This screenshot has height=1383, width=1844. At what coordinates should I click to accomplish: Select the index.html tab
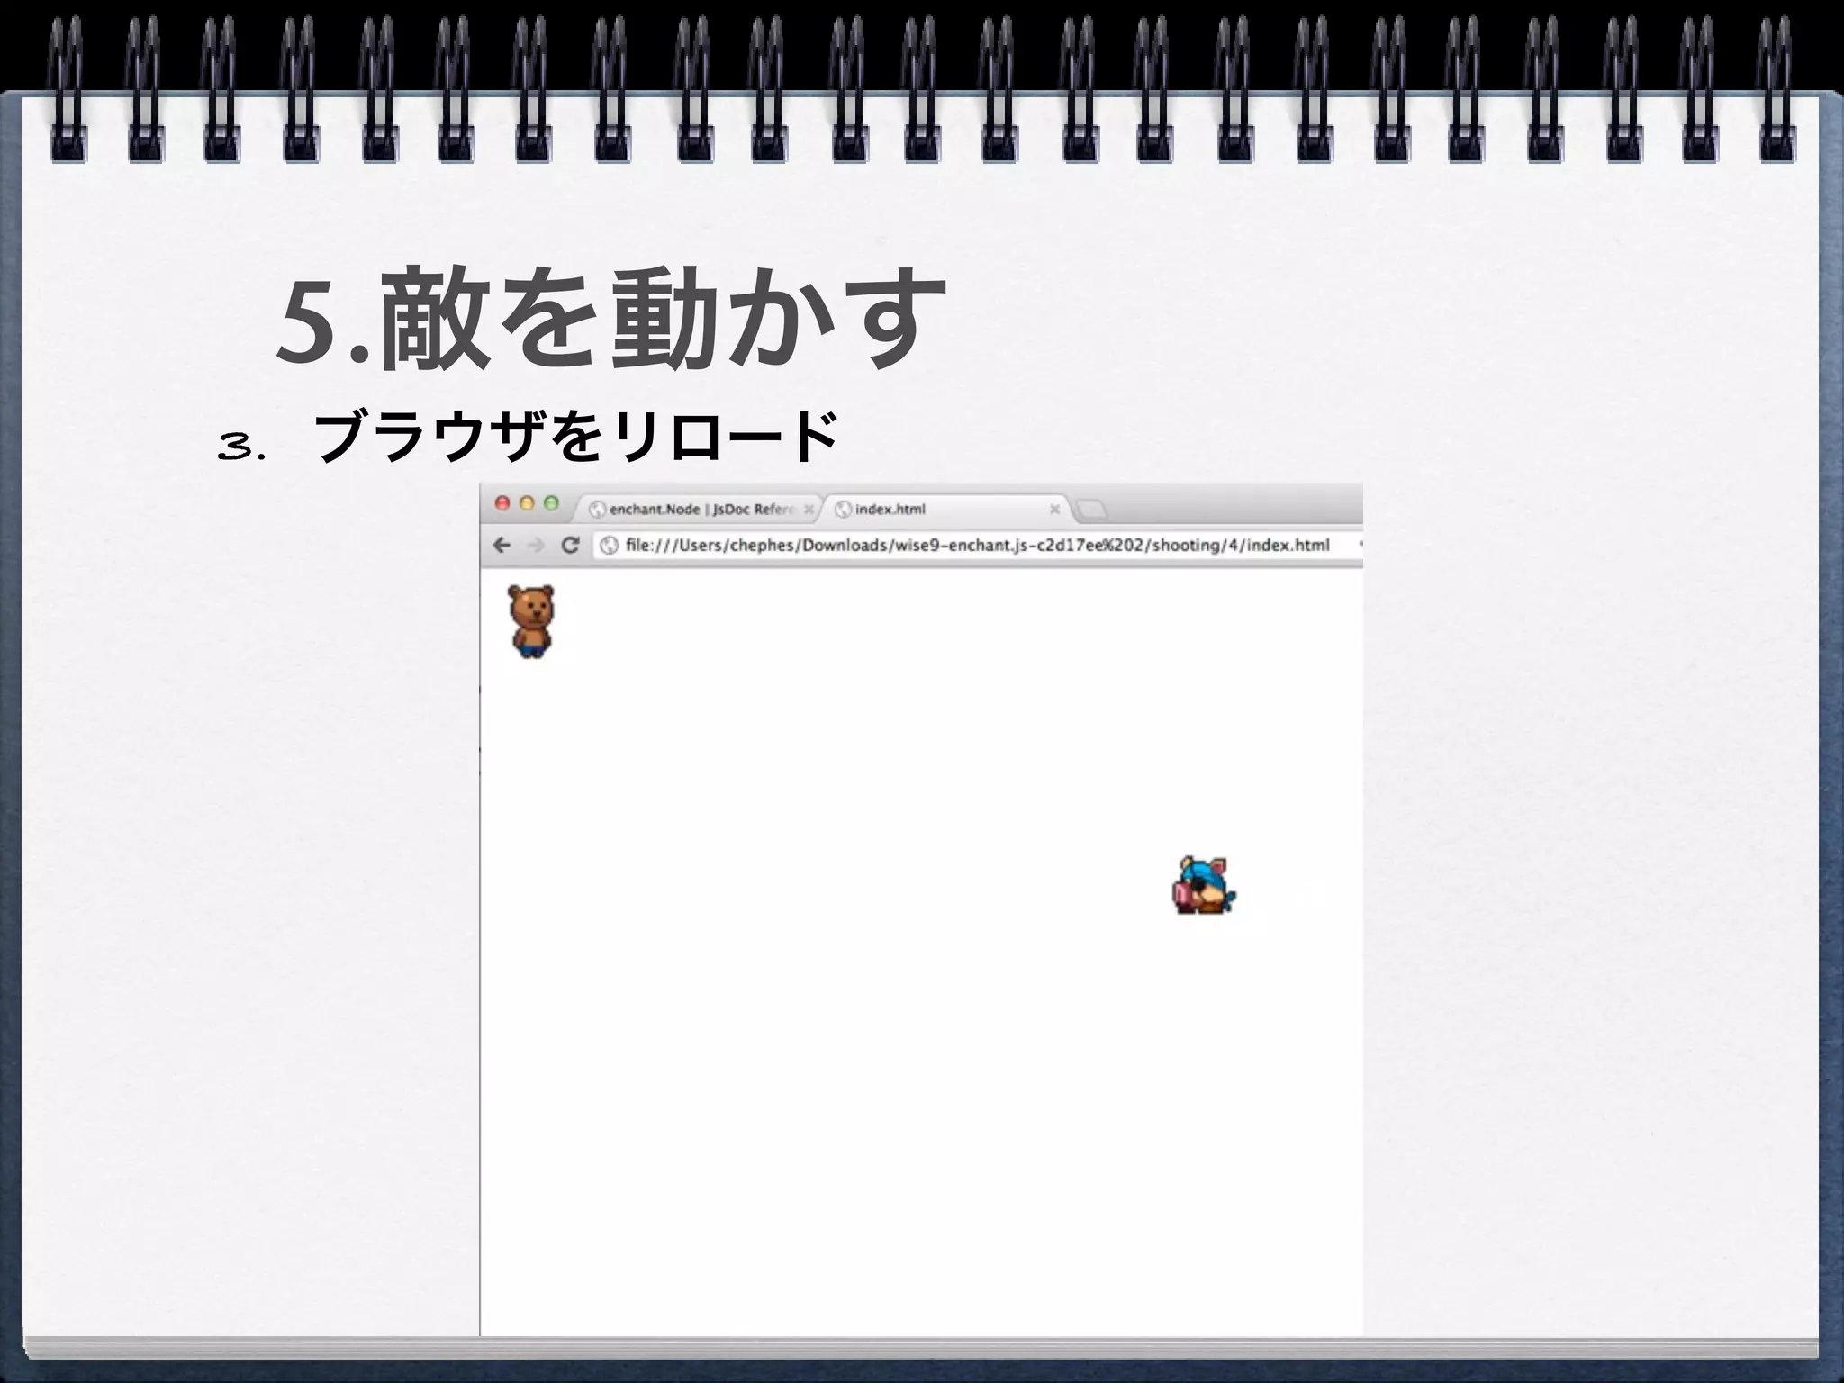pyautogui.click(x=945, y=509)
